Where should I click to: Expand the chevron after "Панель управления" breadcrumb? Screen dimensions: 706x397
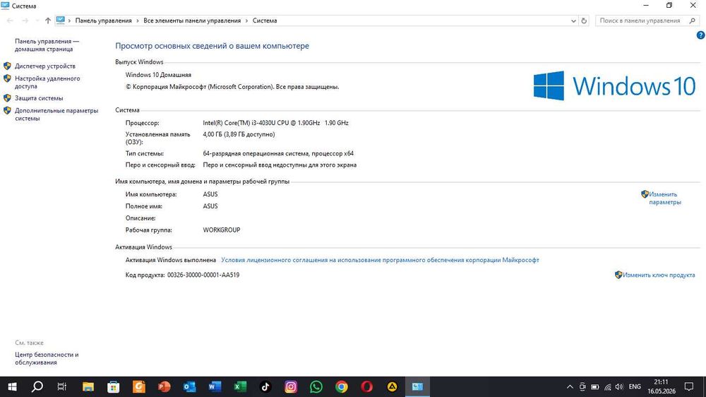[x=138, y=20]
